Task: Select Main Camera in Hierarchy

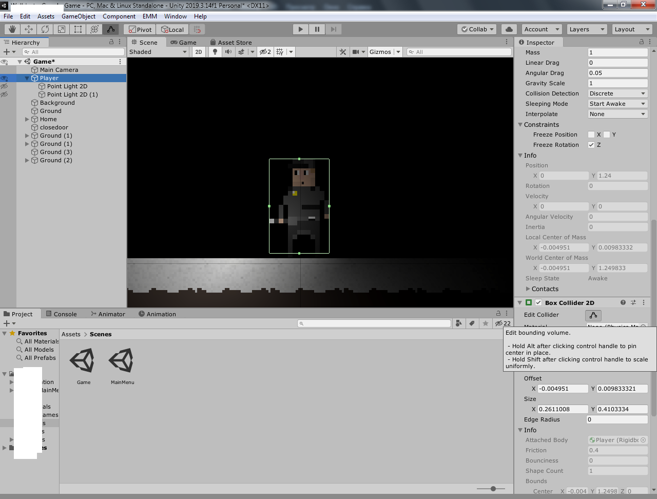Action: (x=59, y=70)
